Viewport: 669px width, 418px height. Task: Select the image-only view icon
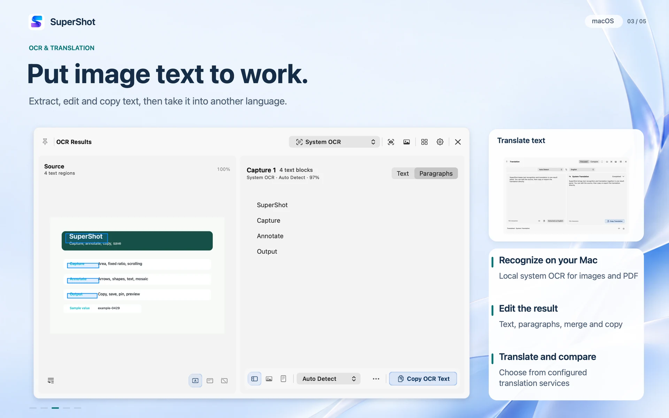(x=269, y=379)
